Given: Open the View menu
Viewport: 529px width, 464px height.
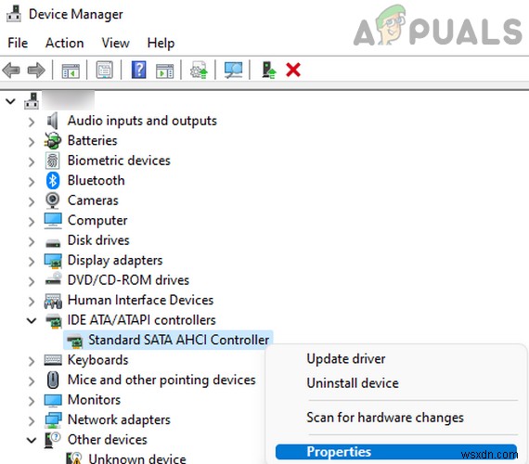Looking at the screenshot, I should coord(115,44).
